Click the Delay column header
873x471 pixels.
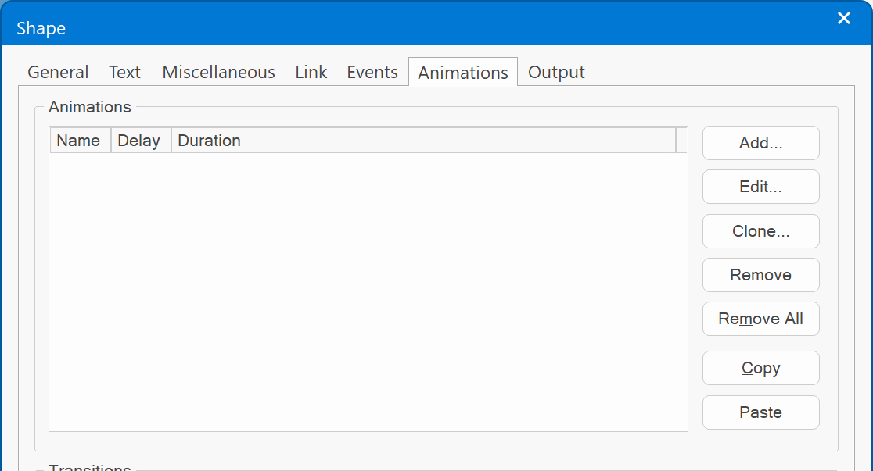click(x=140, y=141)
